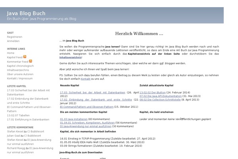Open 17.02 Einbindung link under Neueste Kapitel
Viewport: 238px width, 159px height.
coord(96,100)
